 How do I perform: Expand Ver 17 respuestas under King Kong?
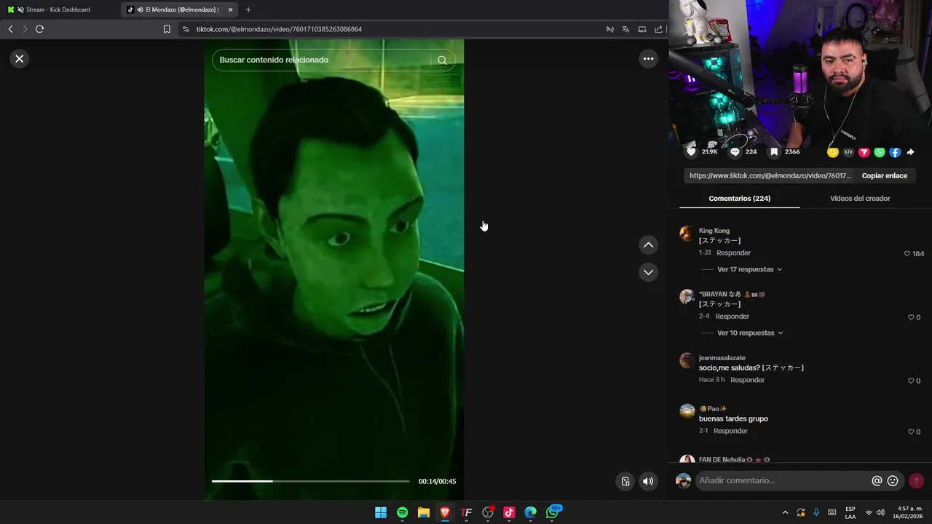coord(749,269)
